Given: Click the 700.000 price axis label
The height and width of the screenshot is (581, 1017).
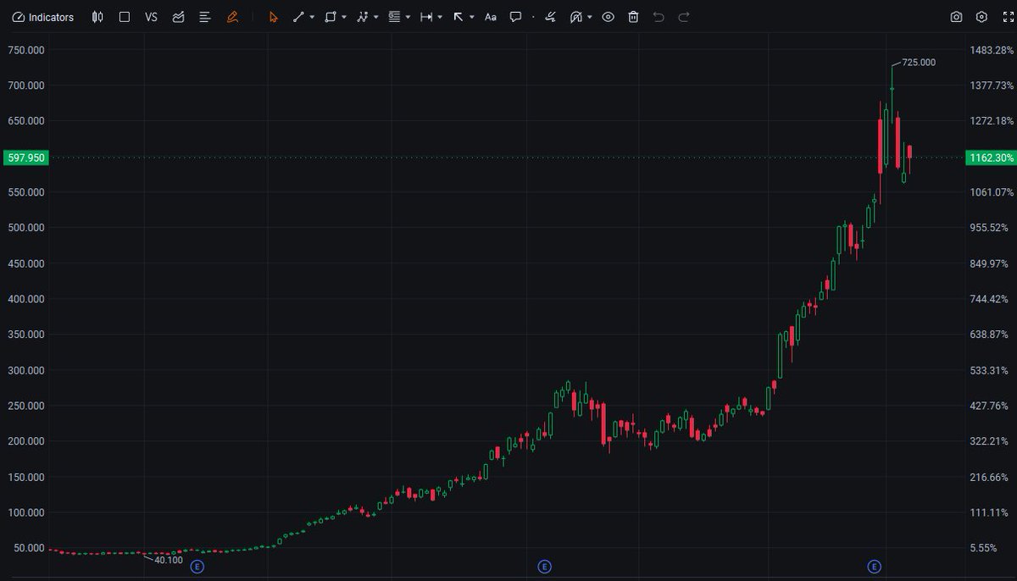Looking at the screenshot, I should (x=26, y=86).
